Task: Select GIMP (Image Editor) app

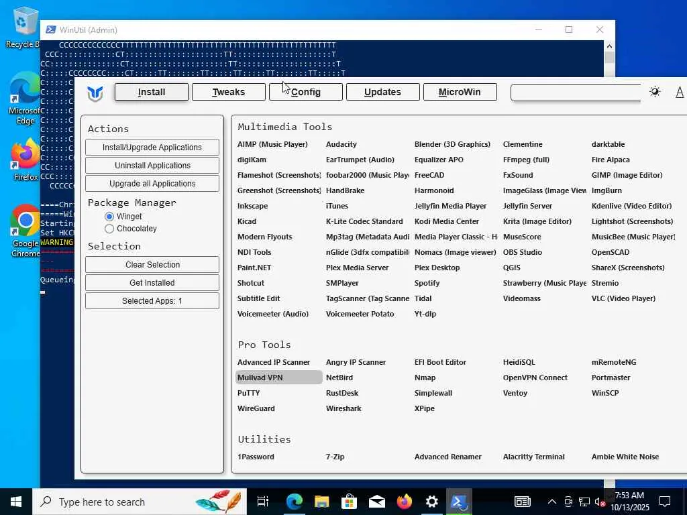Action: [627, 175]
